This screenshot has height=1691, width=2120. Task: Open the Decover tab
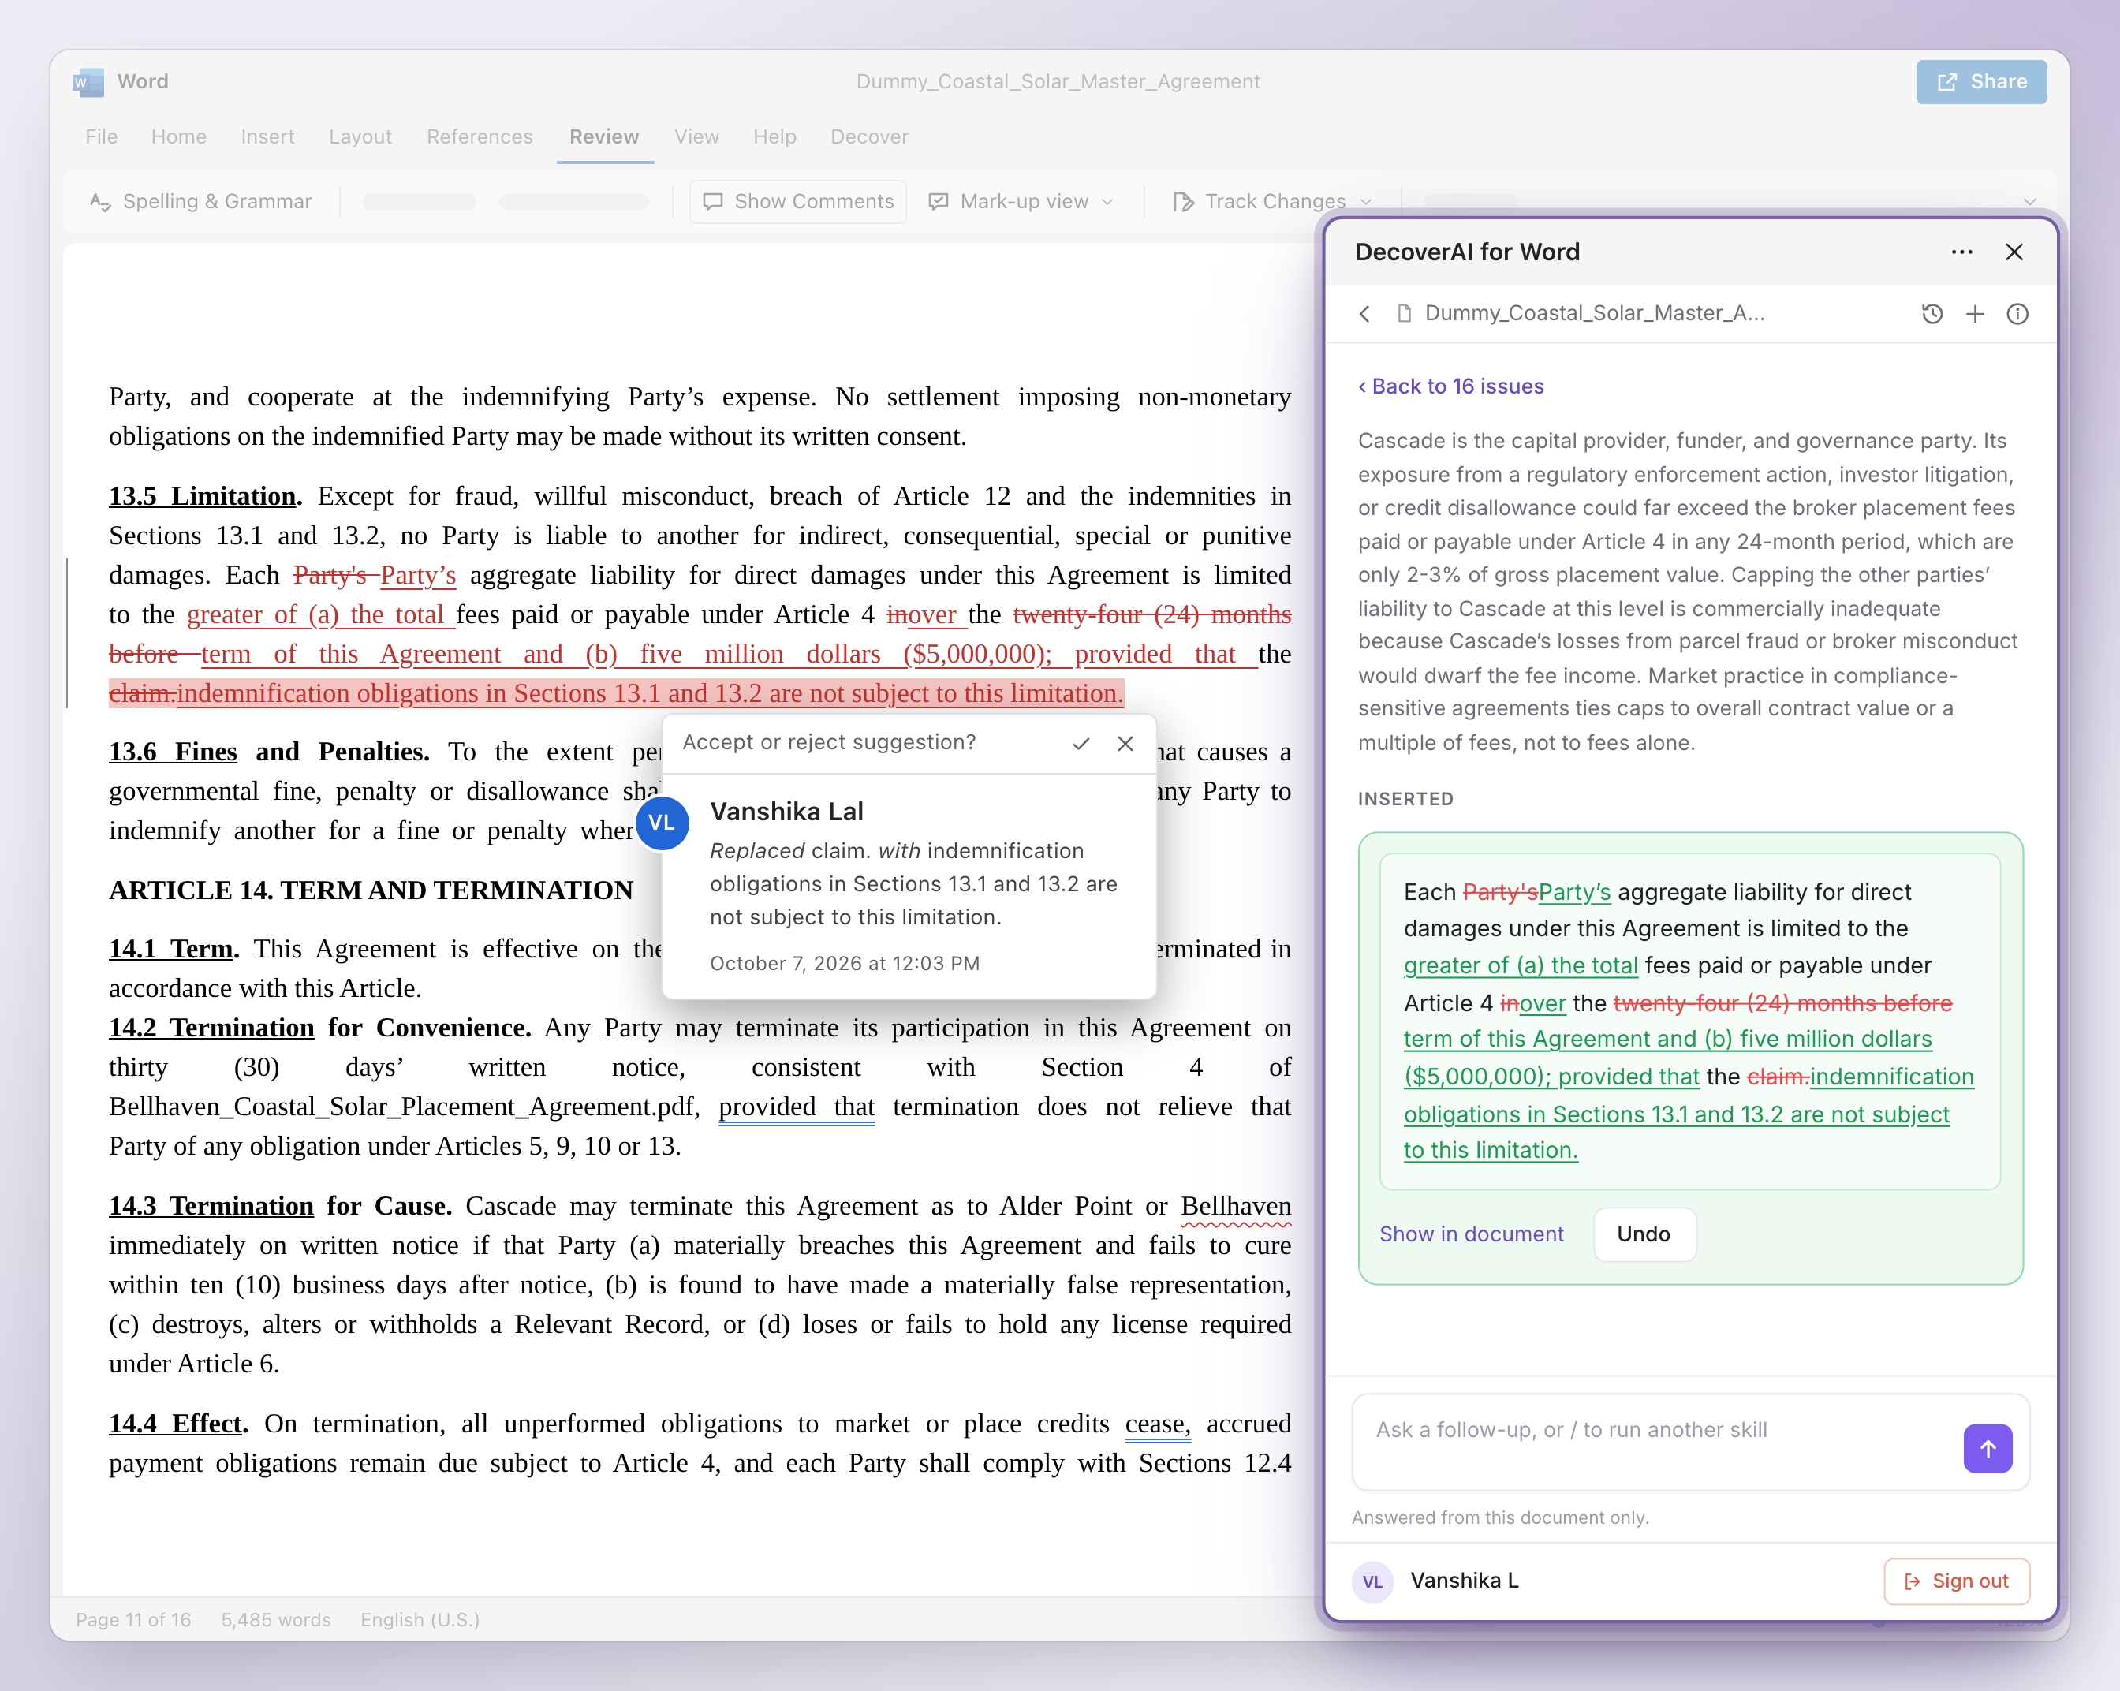869,136
